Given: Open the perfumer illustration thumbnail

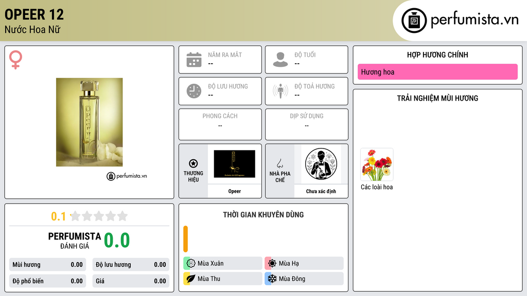Looking at the screenshot, I should click(321, 164).
